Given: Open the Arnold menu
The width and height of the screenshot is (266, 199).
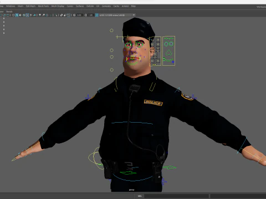Looking at the screenshot, I should [x=125, y=6].
